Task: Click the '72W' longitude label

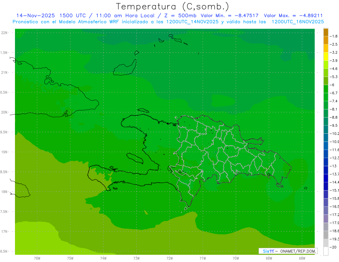Action: tap(169, 258)
